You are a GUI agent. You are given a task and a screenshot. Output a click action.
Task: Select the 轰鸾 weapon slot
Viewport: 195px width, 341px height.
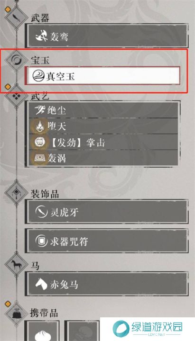pos(107,36)
